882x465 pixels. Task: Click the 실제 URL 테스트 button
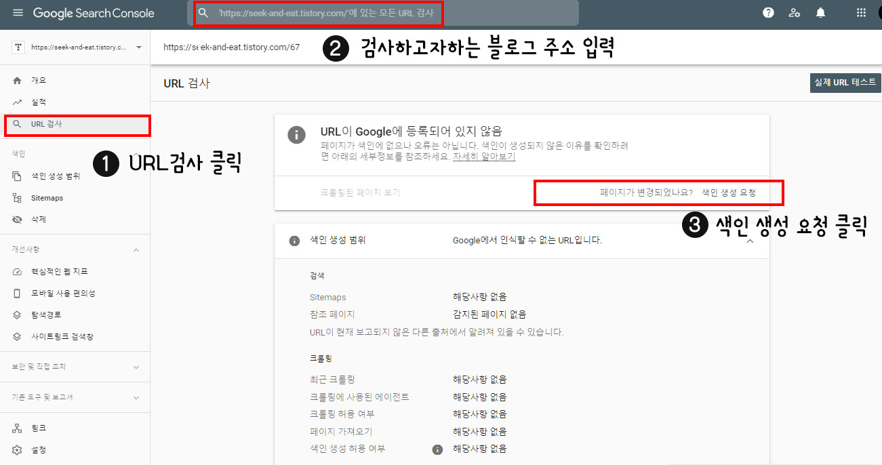[845, 82]
